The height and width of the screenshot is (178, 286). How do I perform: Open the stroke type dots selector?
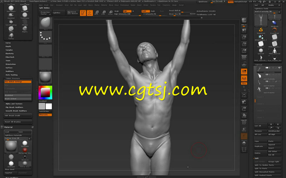45,37
